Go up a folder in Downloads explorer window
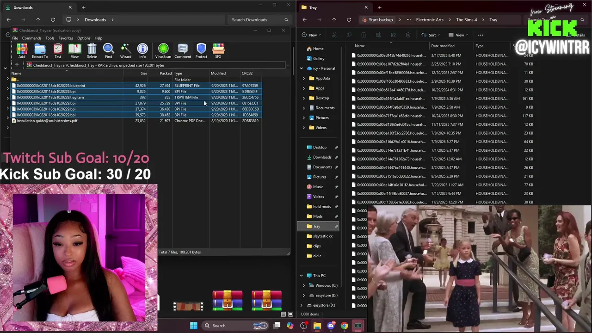The width and height of the screenshot is (592, 333). click(38, 20)
